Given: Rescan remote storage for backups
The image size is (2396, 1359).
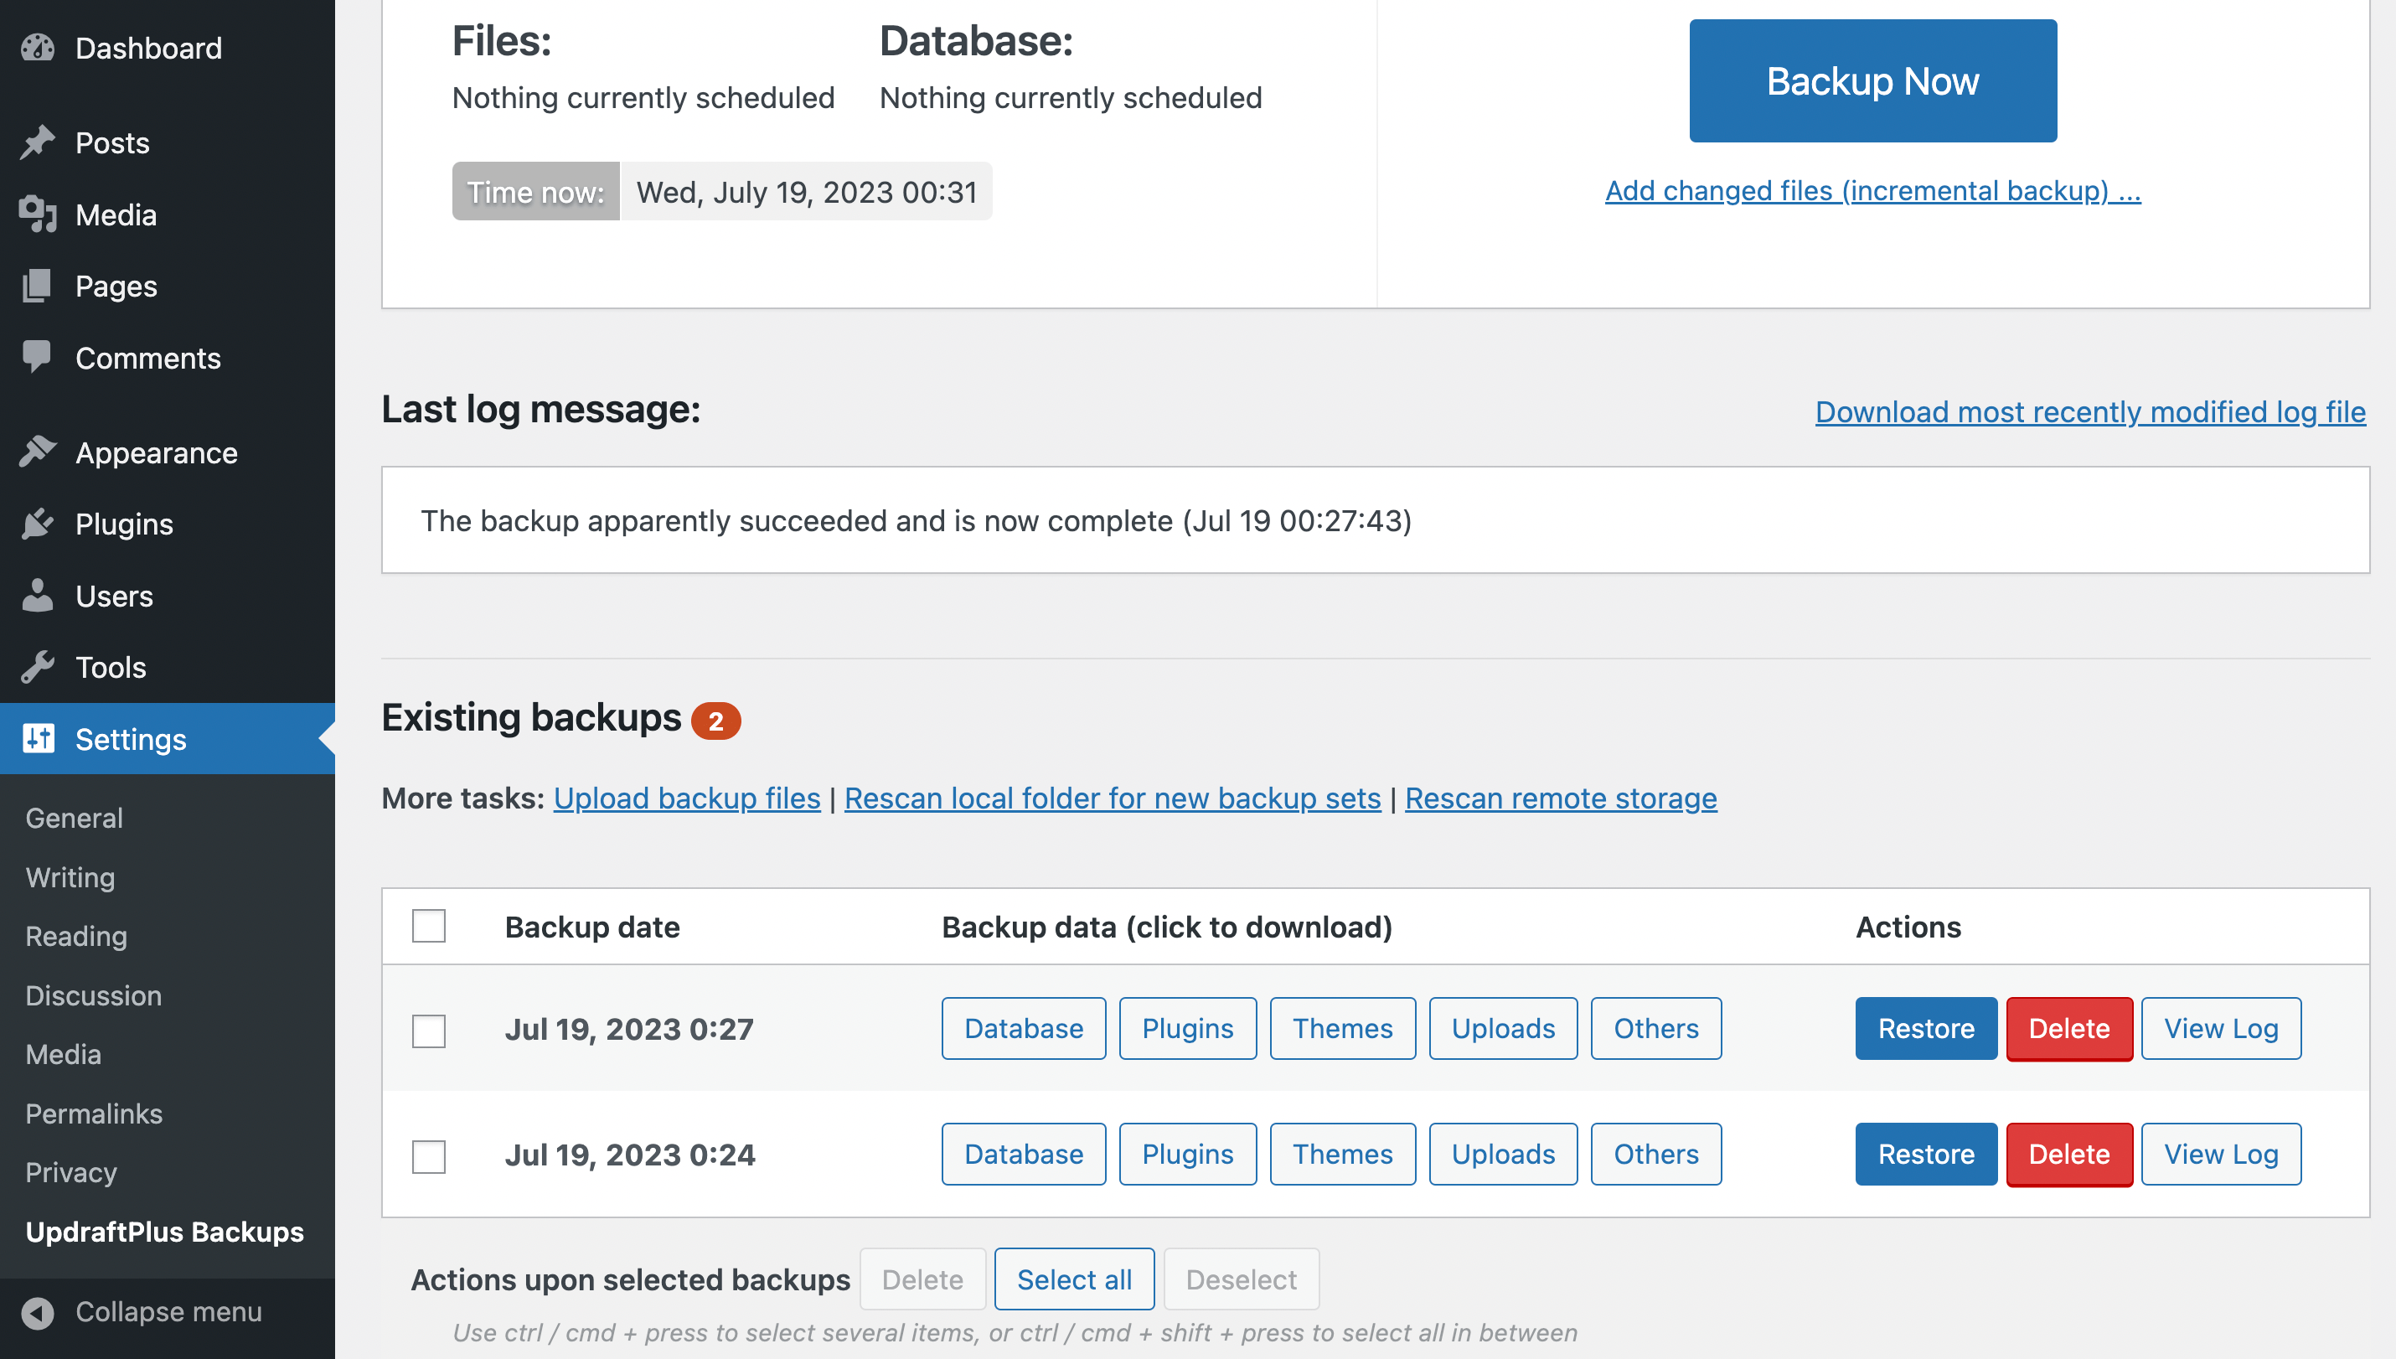Looking at the screenshot, I should pyautogui.click(x=1560, y=798).
